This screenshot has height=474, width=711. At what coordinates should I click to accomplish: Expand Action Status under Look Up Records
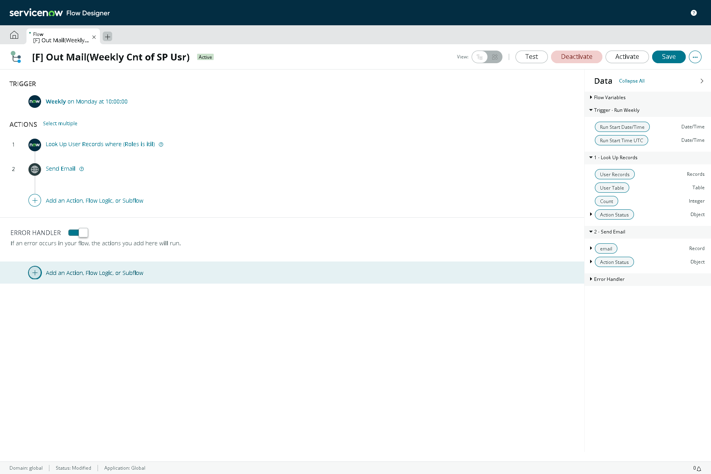[591, 214]
